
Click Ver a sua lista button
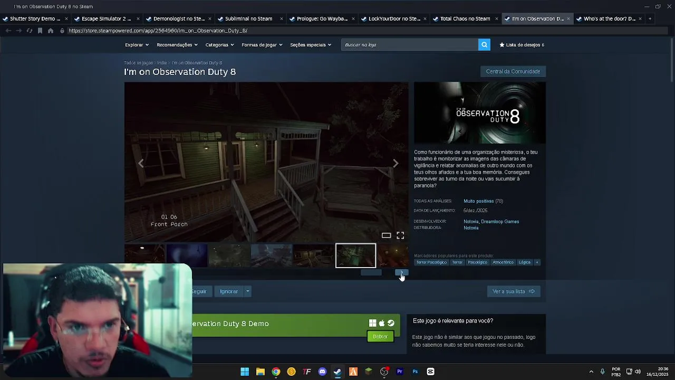coord(514,291)
